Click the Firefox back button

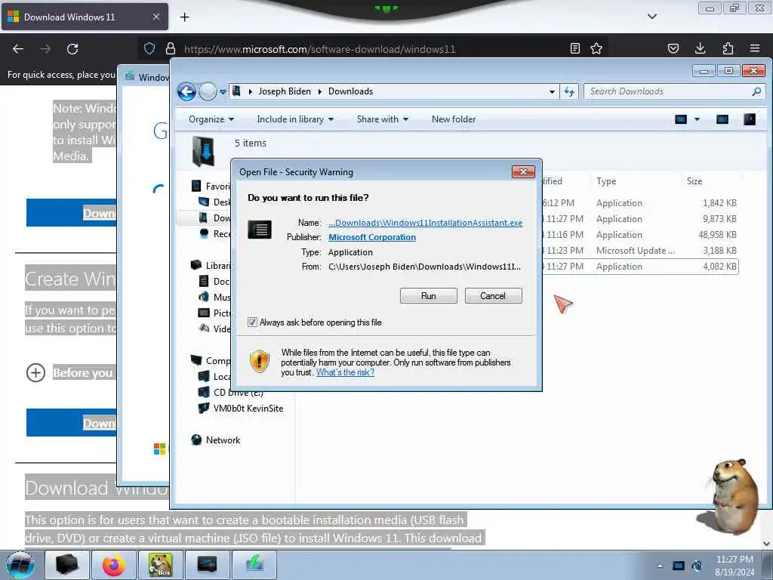(x=18, y=49)
